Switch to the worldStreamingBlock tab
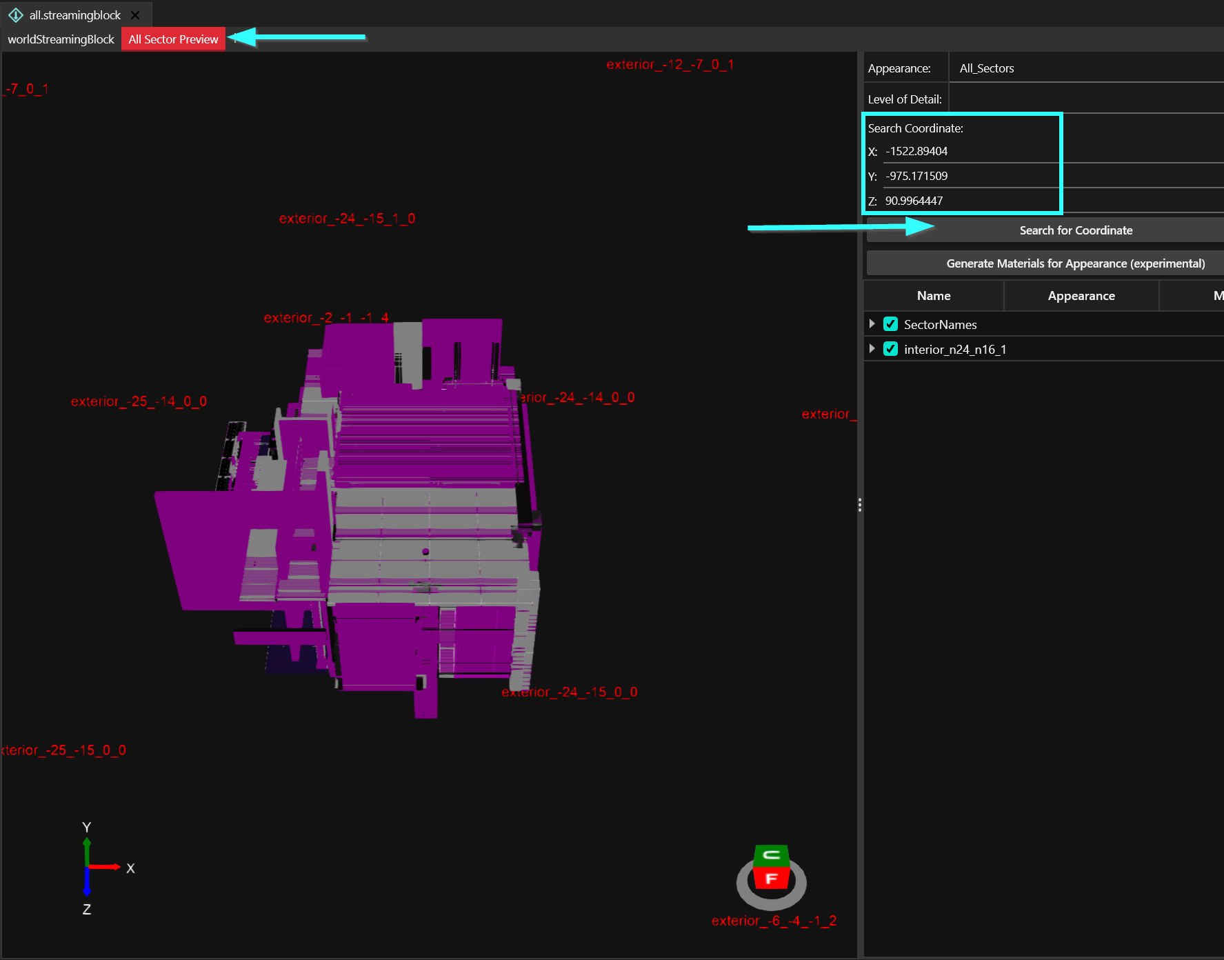This screenshot has width=1224, height=960. tap(61, 39)
